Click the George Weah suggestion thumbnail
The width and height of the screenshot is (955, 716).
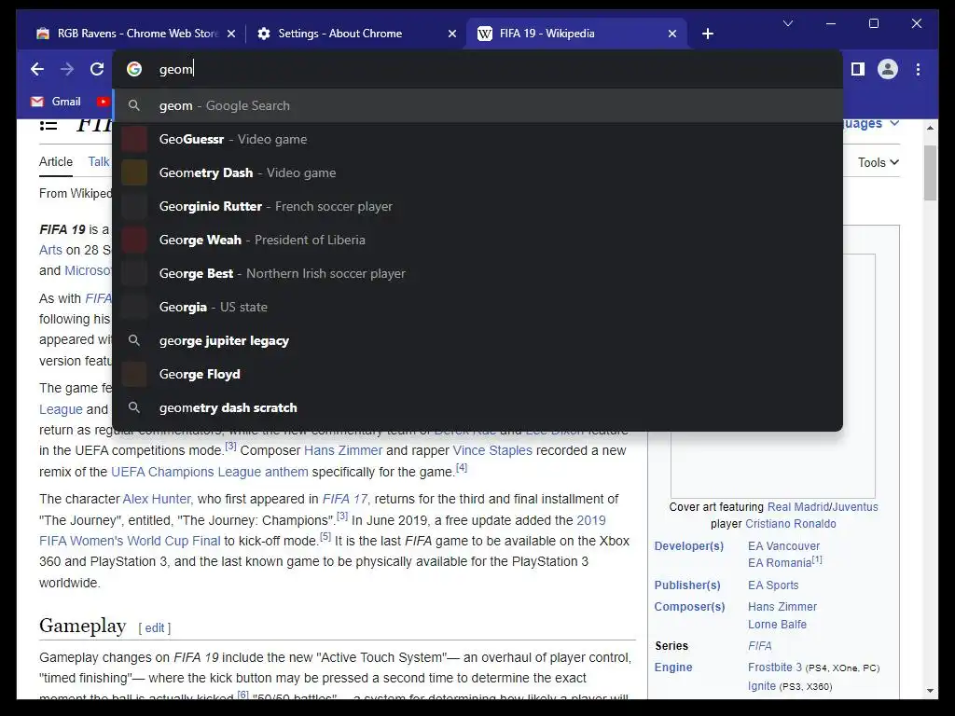point(134,240)
